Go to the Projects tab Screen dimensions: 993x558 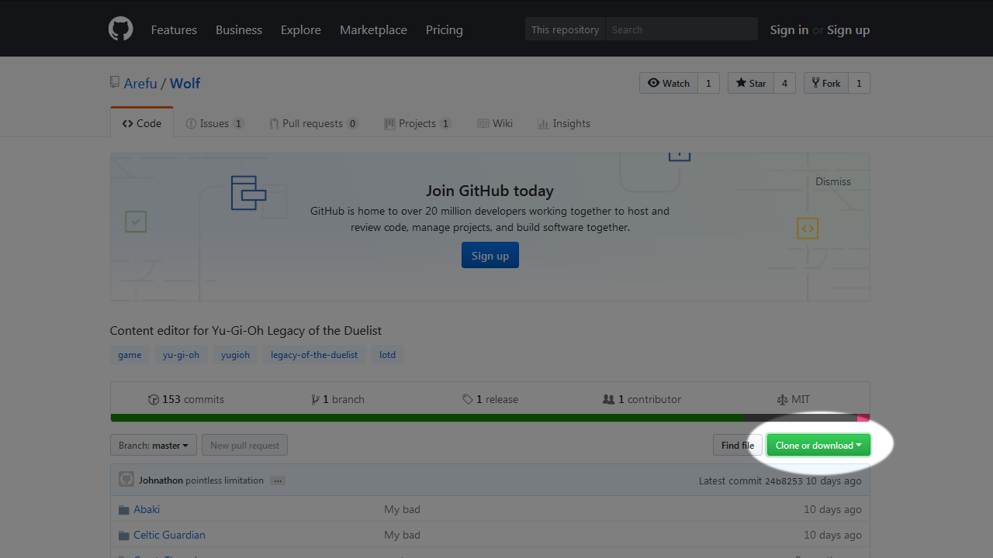[x=417, y=123]
